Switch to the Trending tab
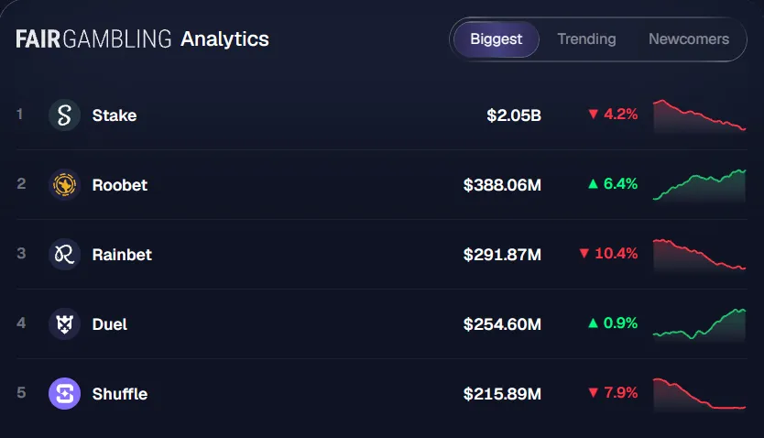Viewport: 764px width, 438px height. tap(586, 39)
